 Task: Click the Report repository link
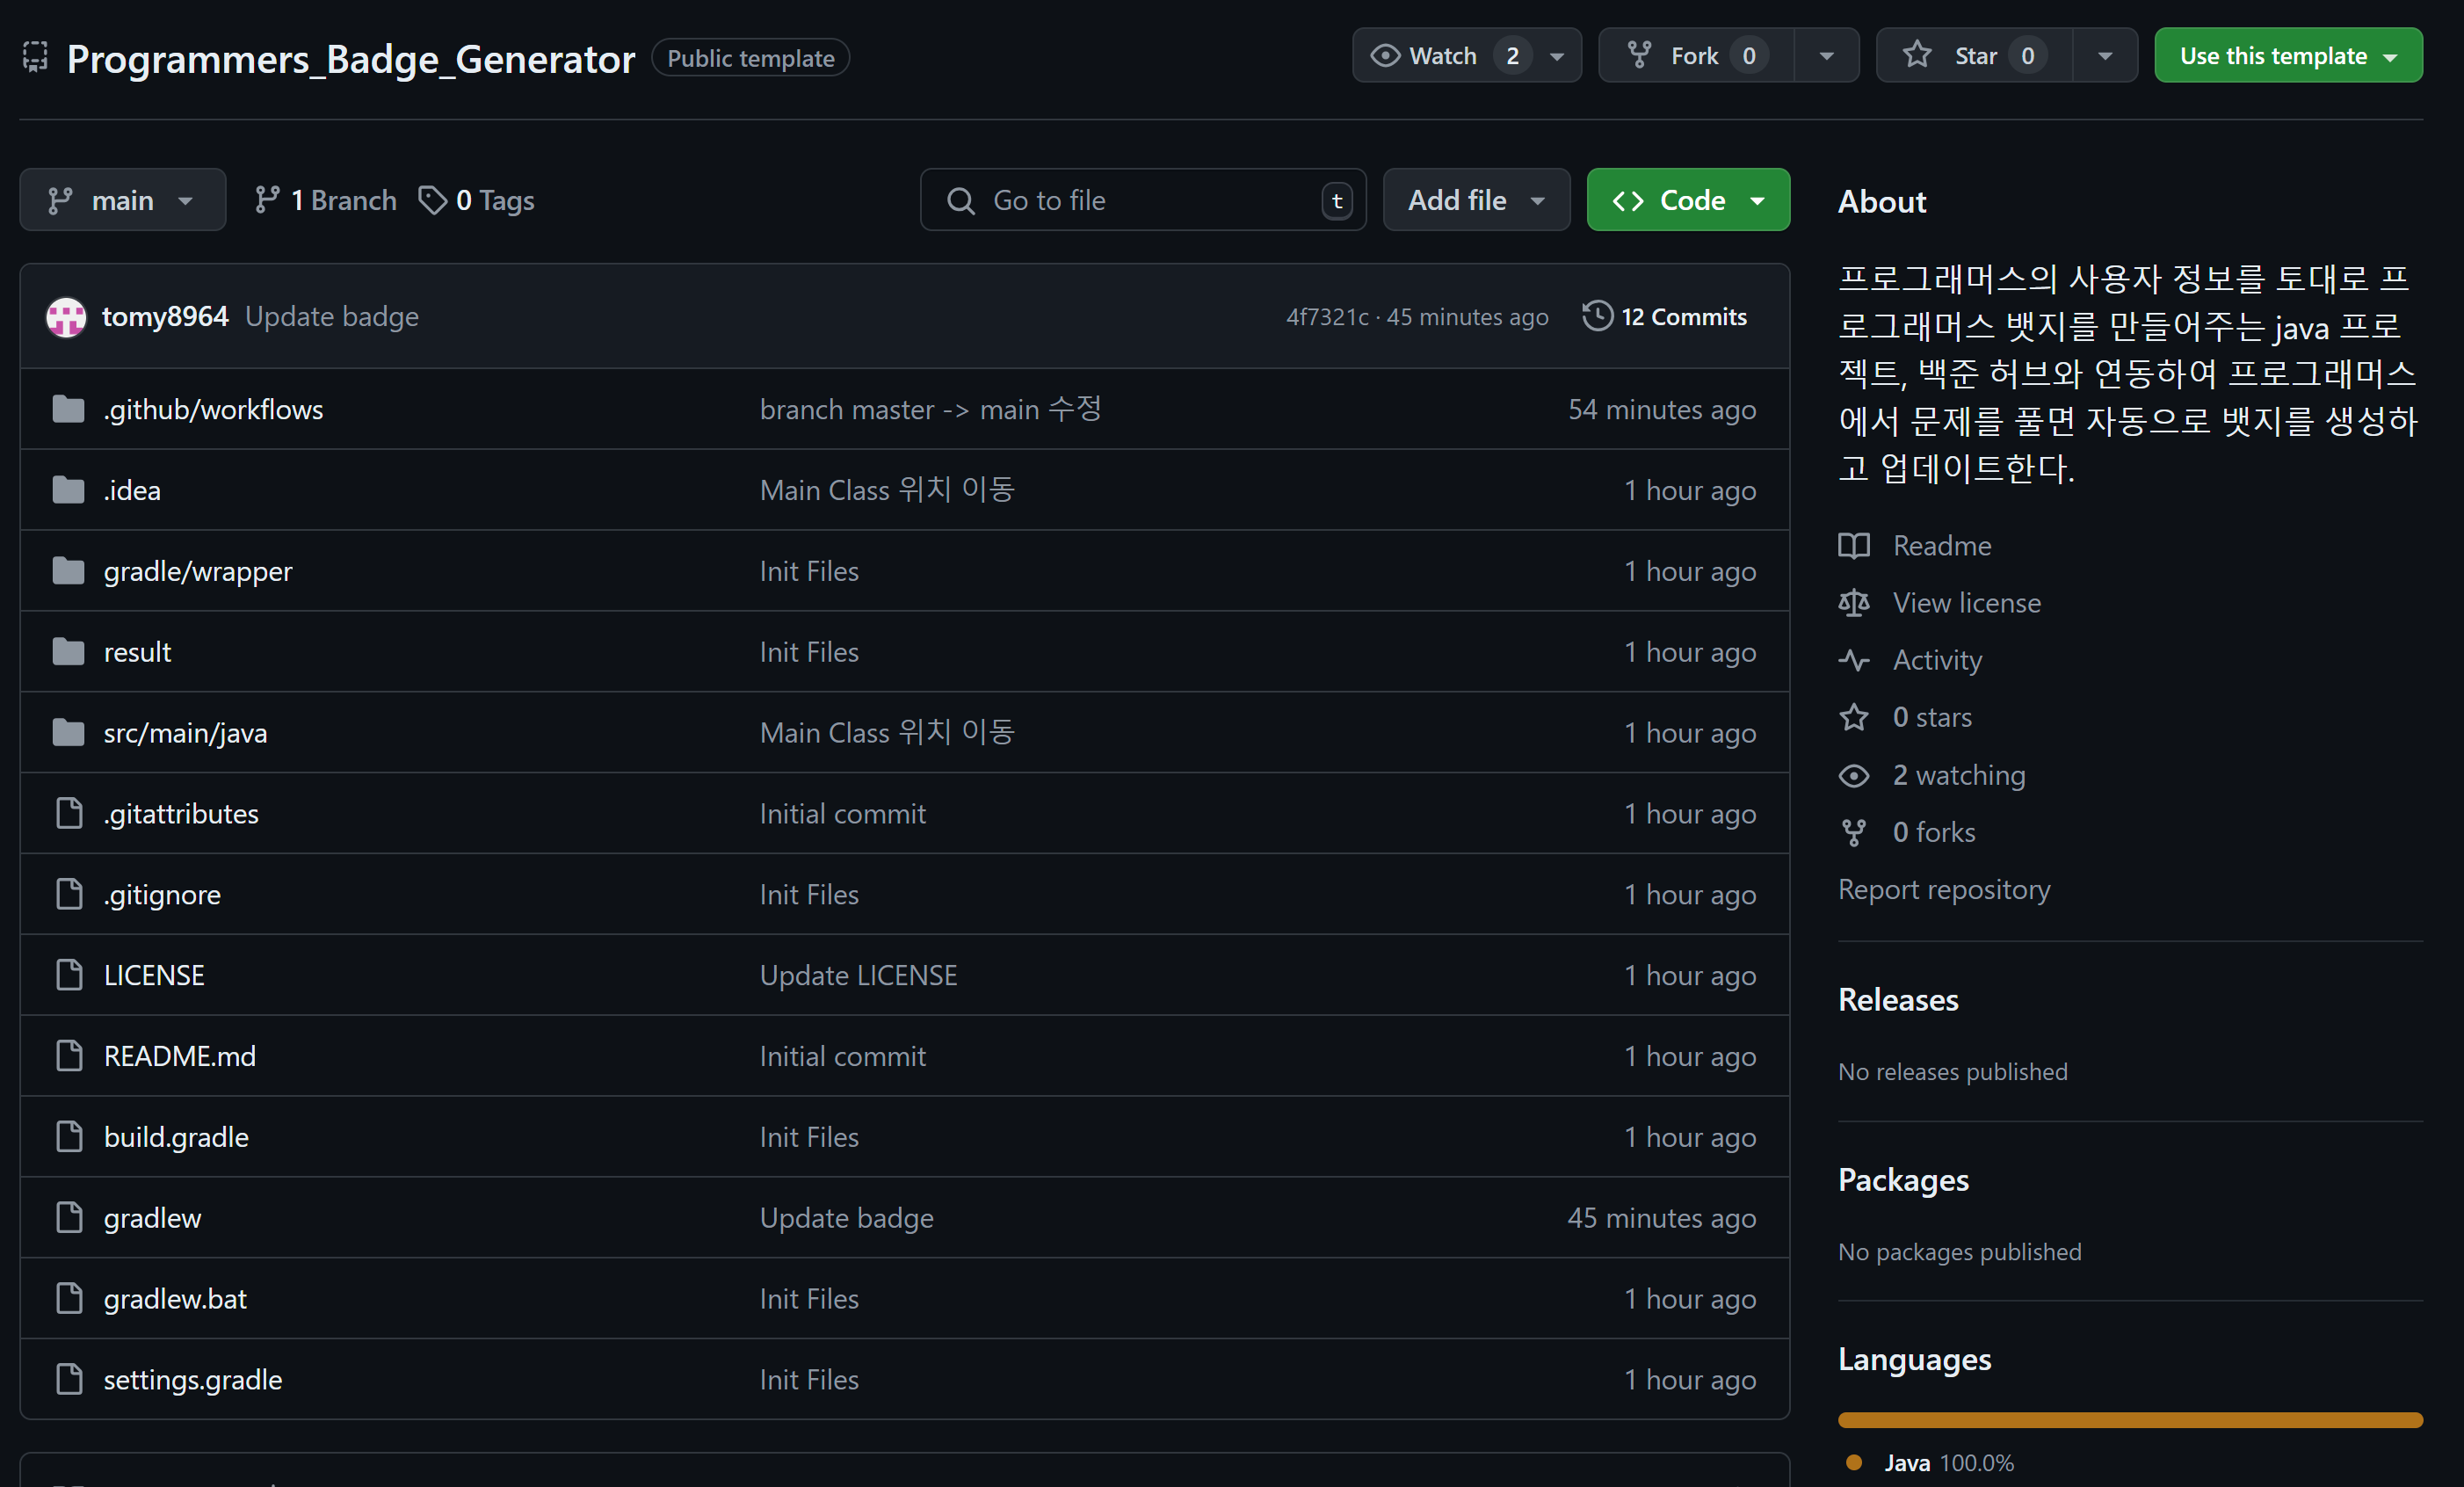click(1943, 889)
